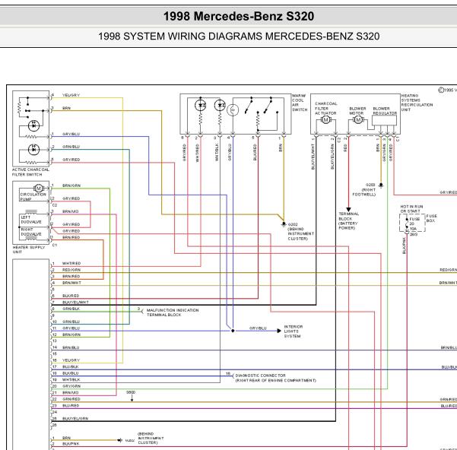Viewport: 457px width, 450px height.
Task: Click 'GRN/RED' wire label at pin 22
Action: tap(71, 399)
